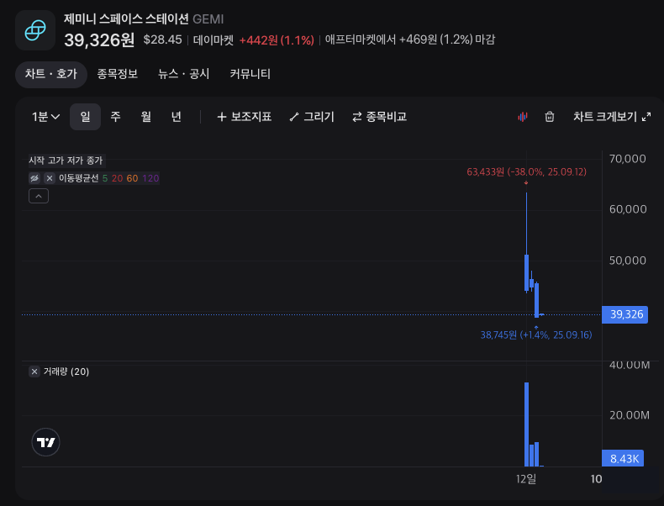Toggle moving average visibility eye icon
The height and width of the screenshot is (506, 664).
[x=34, y=178]
